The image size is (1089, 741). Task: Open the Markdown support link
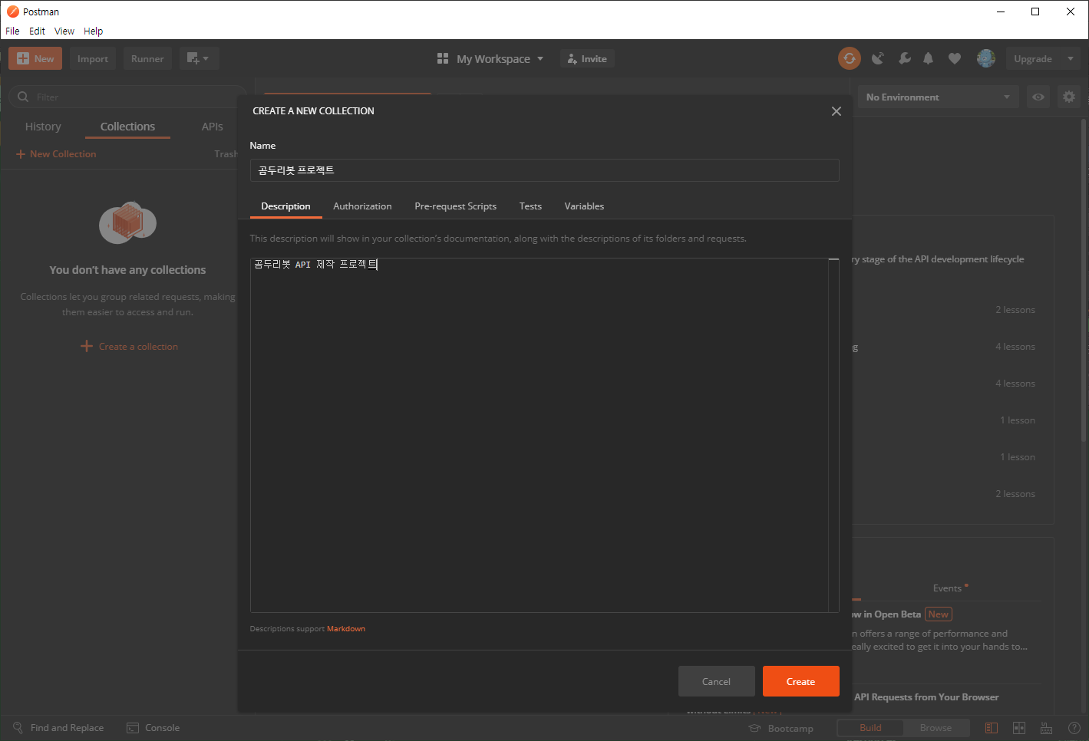[346, 629]
